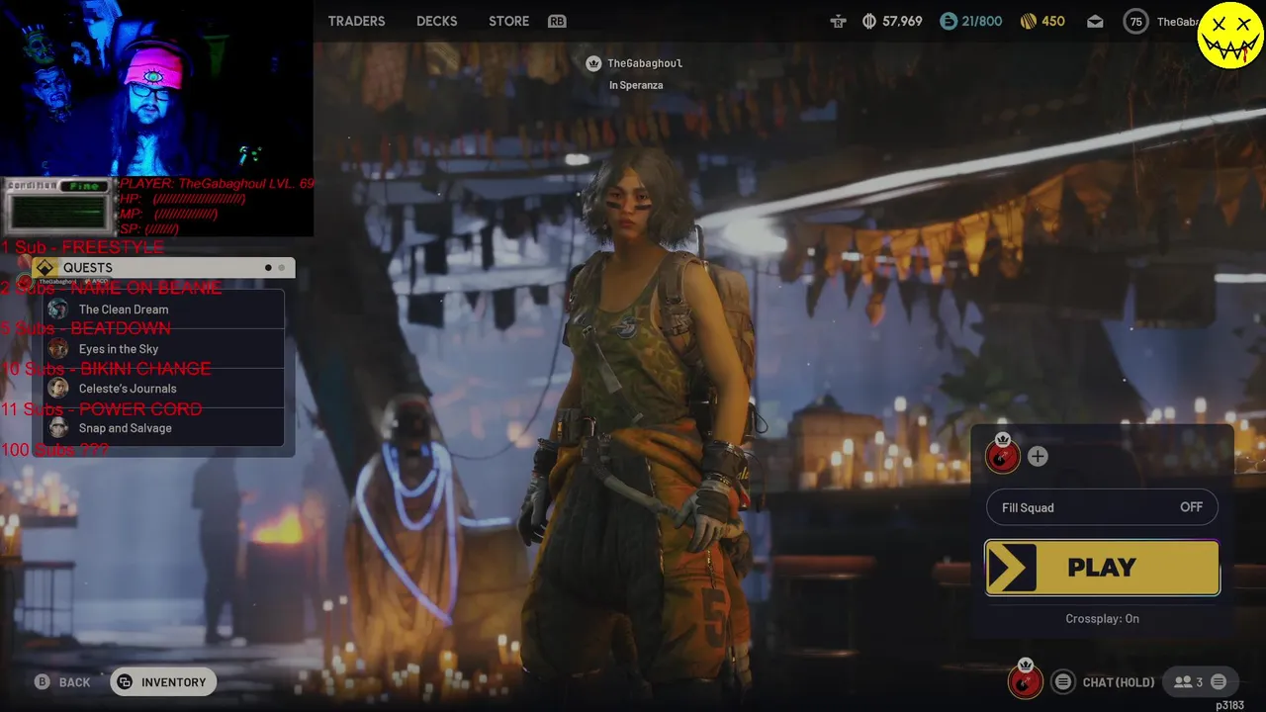This screenshot has width=1266, height=712.
Task: Open the Snap and Salvage quest
Action: point(165,428)
